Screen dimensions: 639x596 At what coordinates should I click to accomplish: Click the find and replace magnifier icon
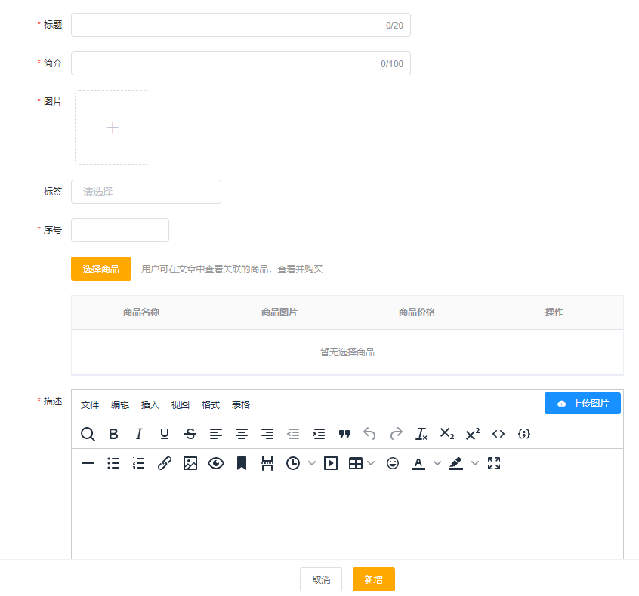coord(88,434)
